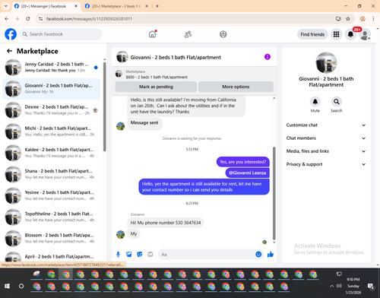The image size is (380, 298).
Task: Bookmark this page with the star icon
Action: coord(348,19)
